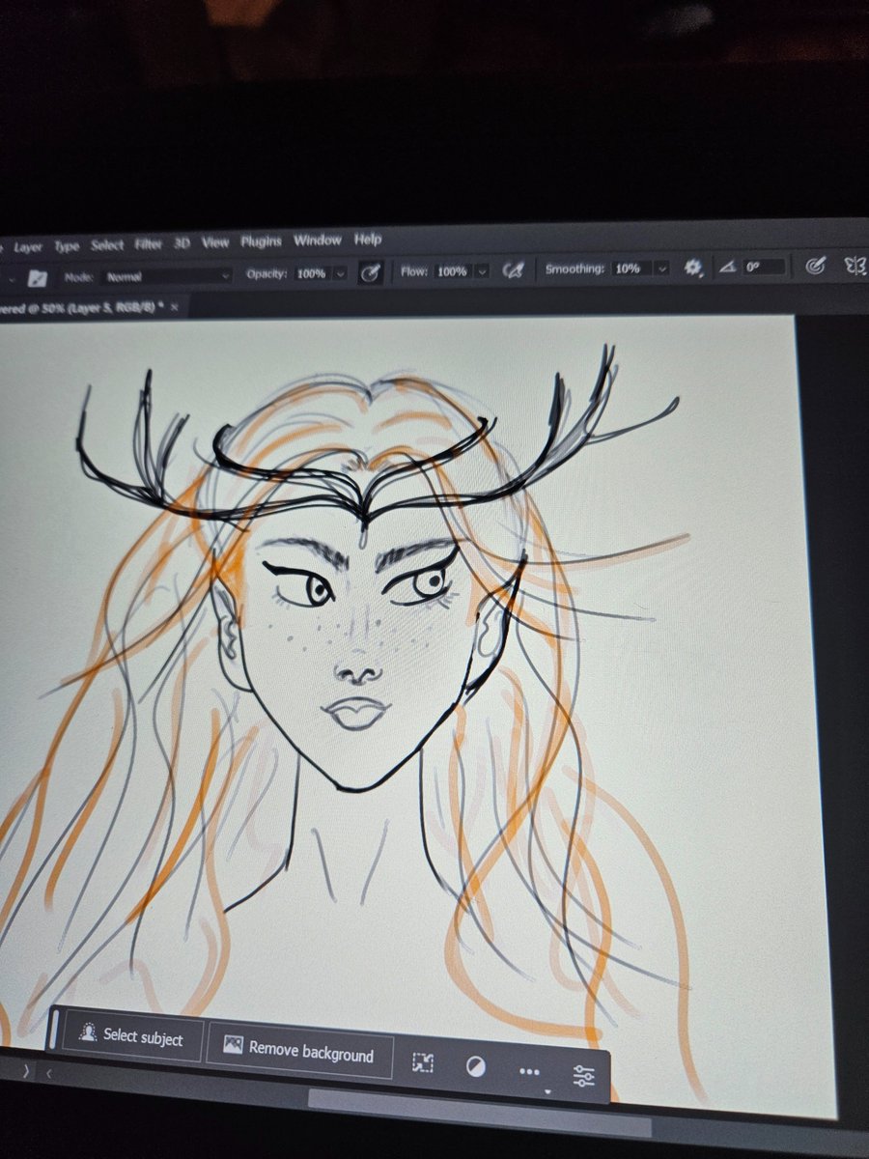Screen dimensions: 869x1159
Task: Open the Plugins menu
Action: pos(261,241)
